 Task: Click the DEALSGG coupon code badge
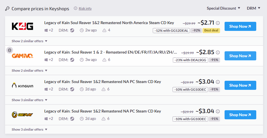tap(190, 60)
